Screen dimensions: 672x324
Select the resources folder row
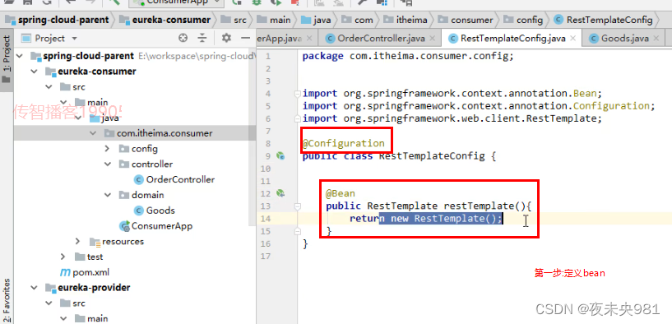click(x=135, y=241)
